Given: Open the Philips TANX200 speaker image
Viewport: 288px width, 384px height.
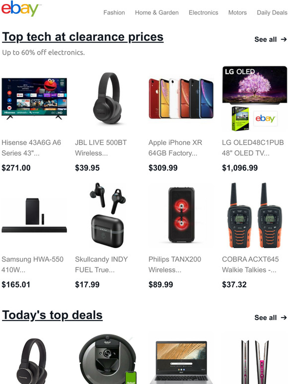Looking at the screenshot, I should pos(181,215).
